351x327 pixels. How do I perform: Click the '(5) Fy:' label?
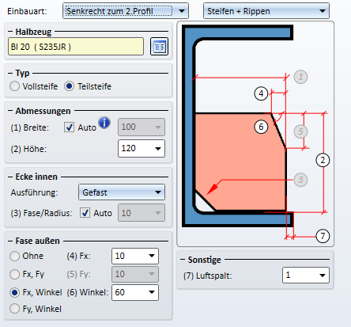[78, 274]
